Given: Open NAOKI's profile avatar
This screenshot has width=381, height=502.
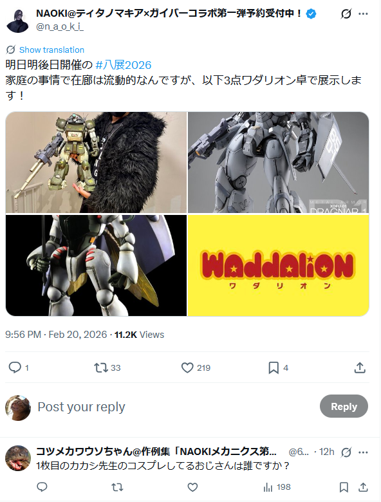Looking at the screenshot, I should [17, 21].
